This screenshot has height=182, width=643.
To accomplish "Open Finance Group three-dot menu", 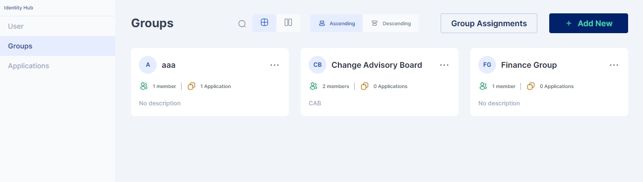I will click(x=614, y=65).
